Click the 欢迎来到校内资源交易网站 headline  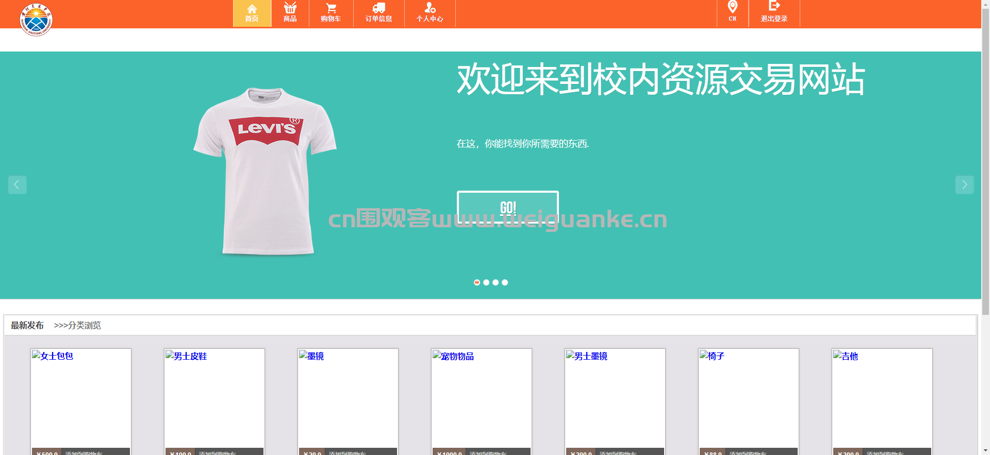pos(661,79)
